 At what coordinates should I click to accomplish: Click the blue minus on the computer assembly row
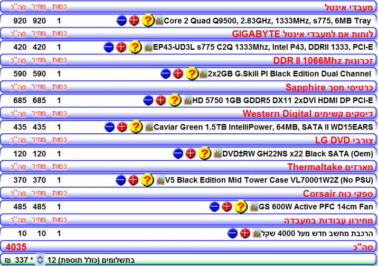tap(232, 233)
